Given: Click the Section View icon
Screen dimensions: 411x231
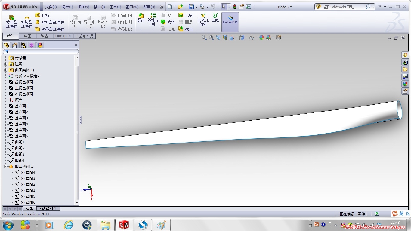Looking at the screenshot, I should [x=225, y=38].
